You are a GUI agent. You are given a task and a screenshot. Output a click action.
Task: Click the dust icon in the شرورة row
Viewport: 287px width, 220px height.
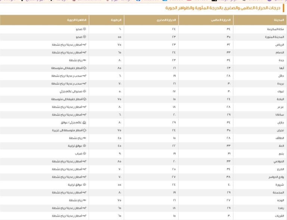pos(84,184)
